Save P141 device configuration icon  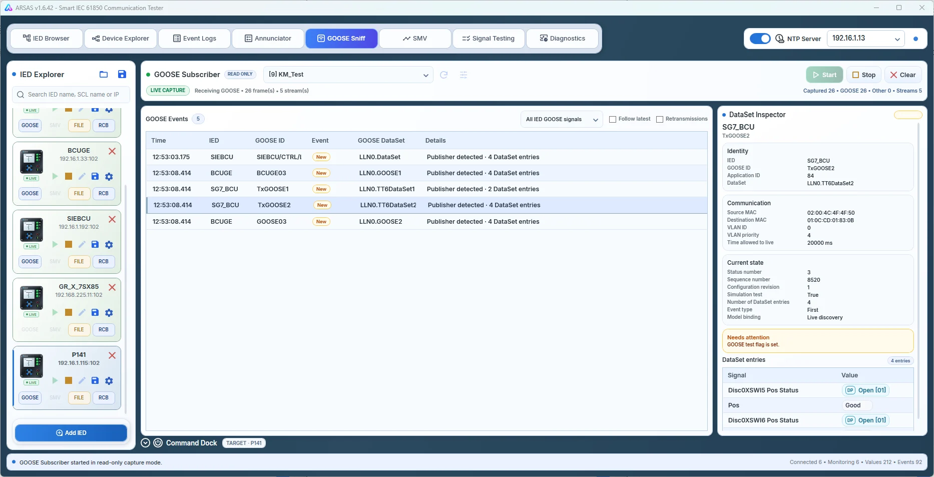pyautogui.click(x=95, y=380)
